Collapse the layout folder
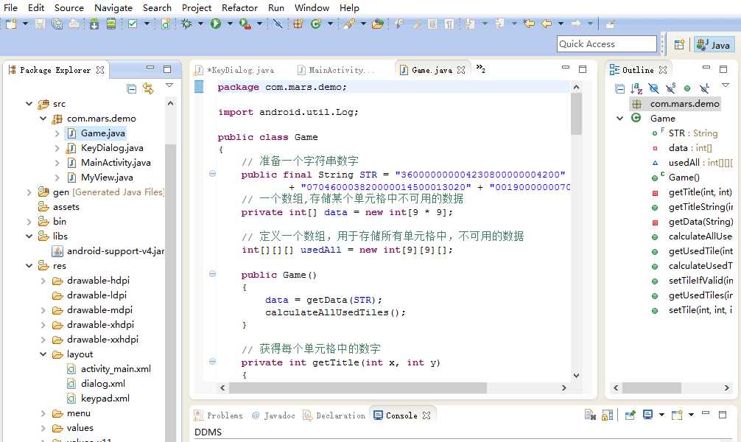The image size is (741, 442). (43, 354)
